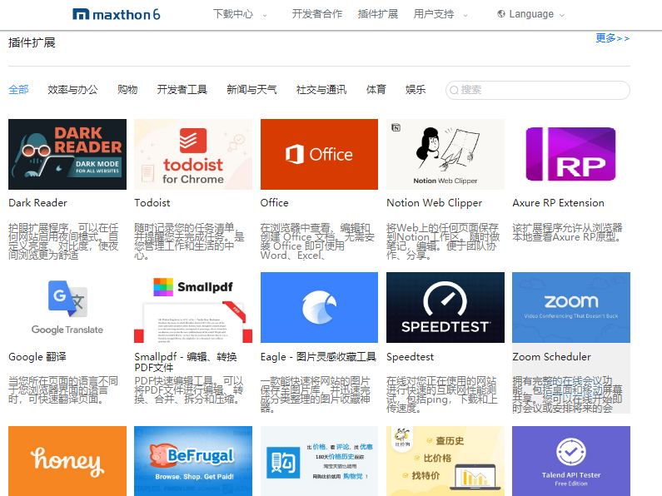Screen dimensions: 662x496
Task: Click the globe icon beside Language
Action: [x=501, y=14]
